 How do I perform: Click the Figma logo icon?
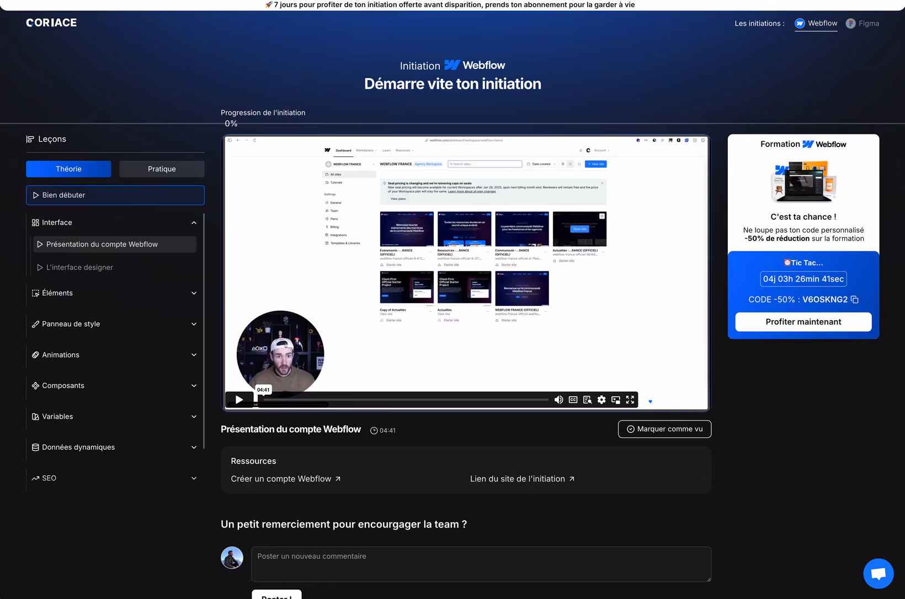tap(850, 23)
